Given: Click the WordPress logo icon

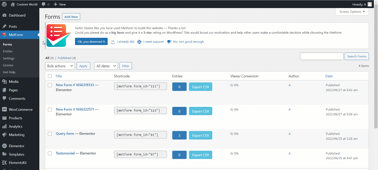Looking at the screenshot, I should pos(4,4).
